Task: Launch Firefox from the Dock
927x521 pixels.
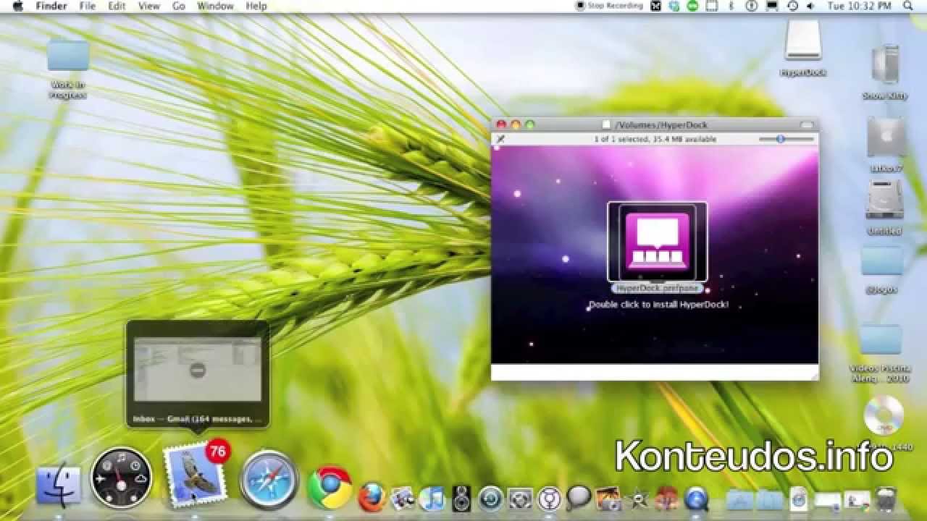Action: (372, 497)
